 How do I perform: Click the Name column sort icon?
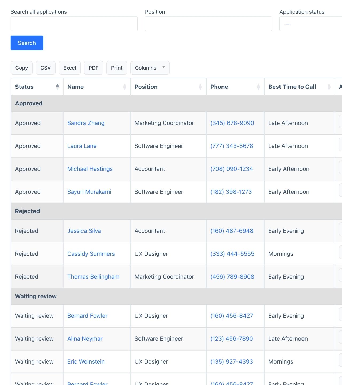point(125,87)
